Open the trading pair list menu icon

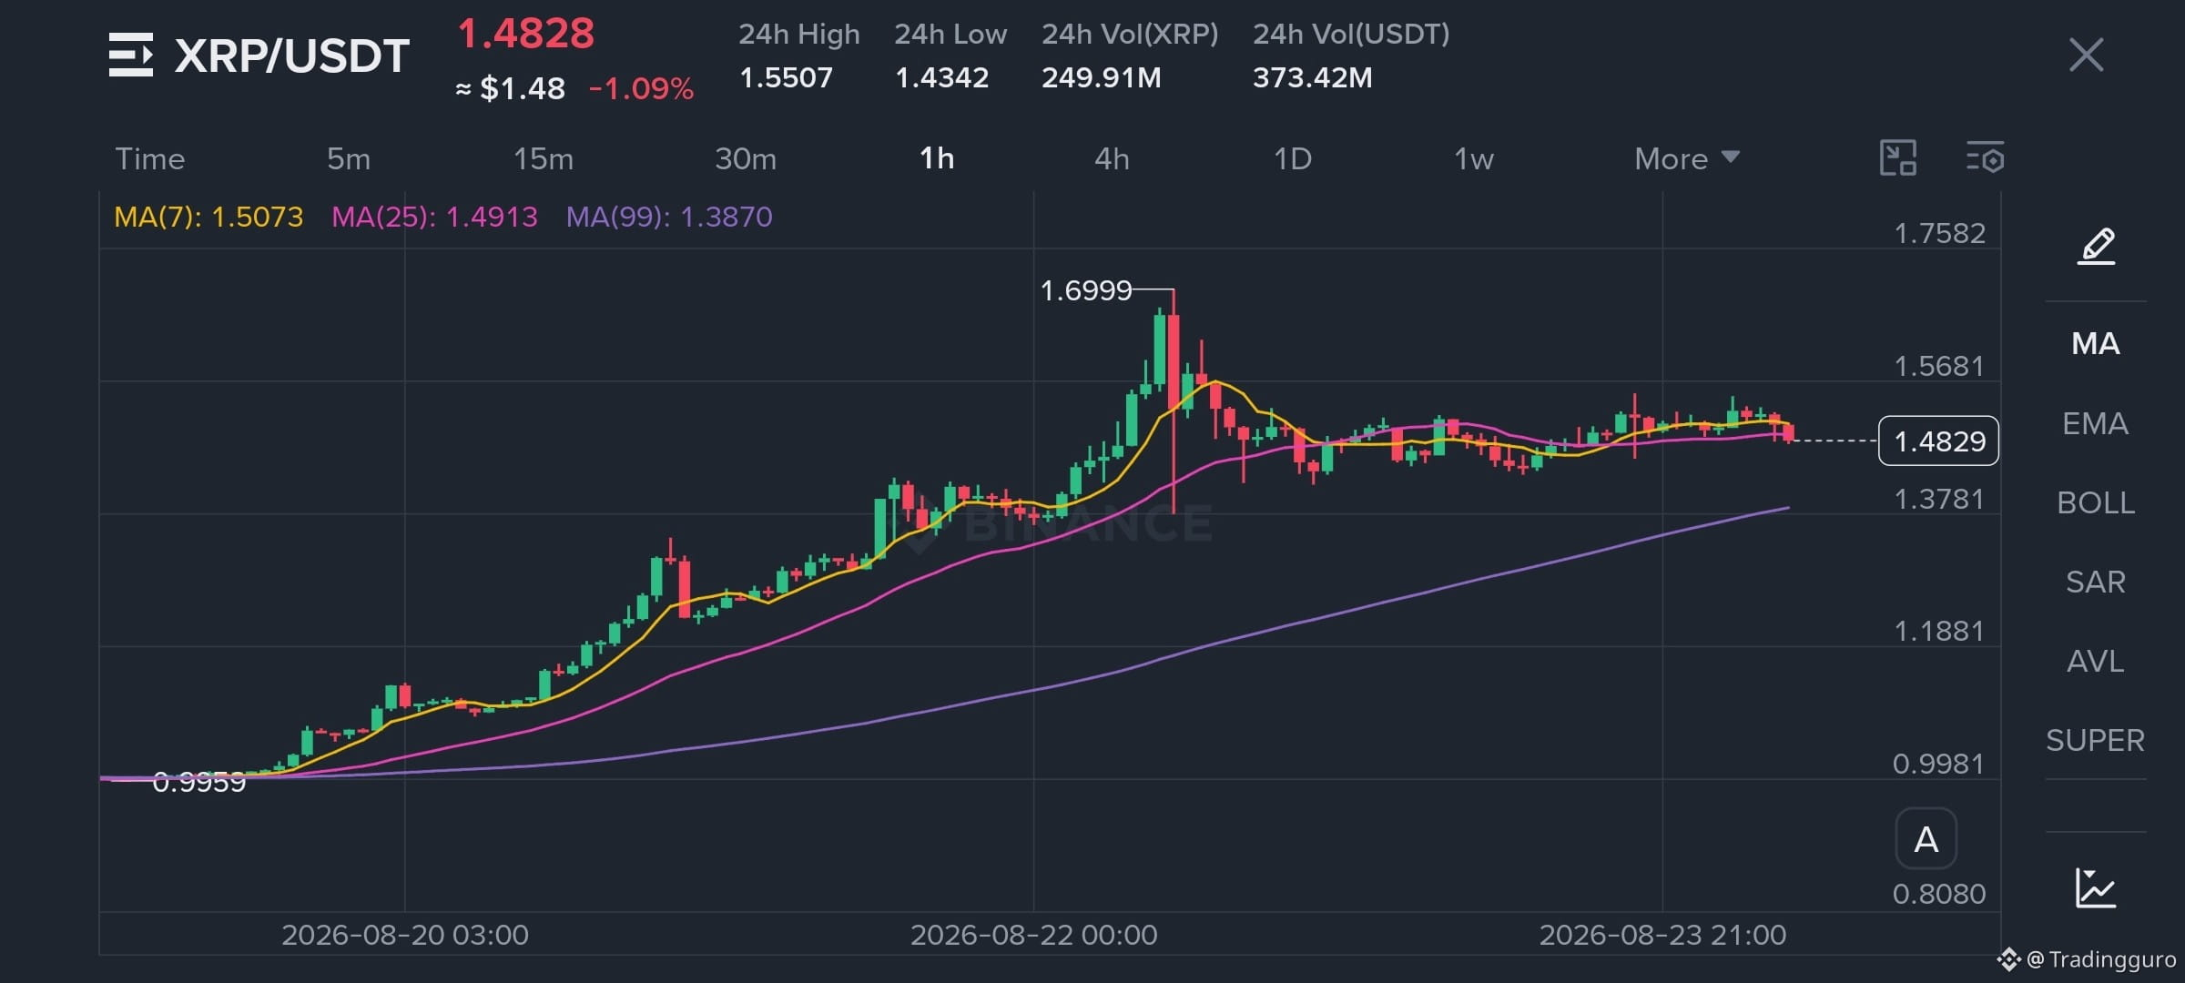(x=131, y=56)
